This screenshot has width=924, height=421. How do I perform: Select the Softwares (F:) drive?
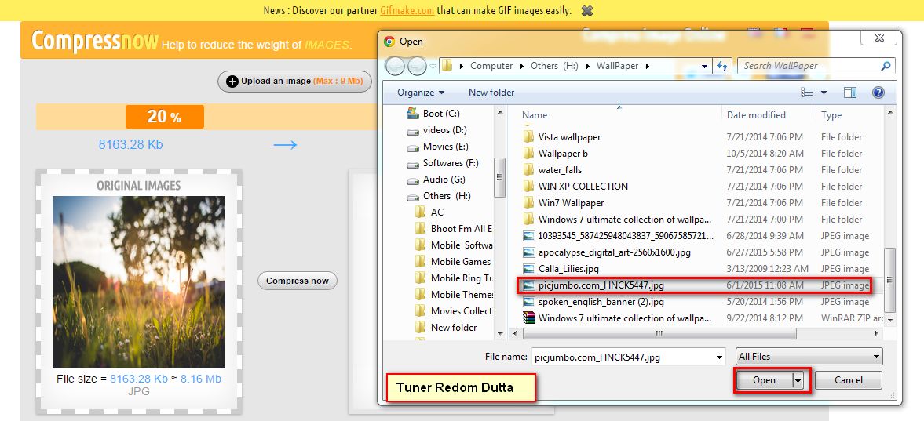click(443, 163)
